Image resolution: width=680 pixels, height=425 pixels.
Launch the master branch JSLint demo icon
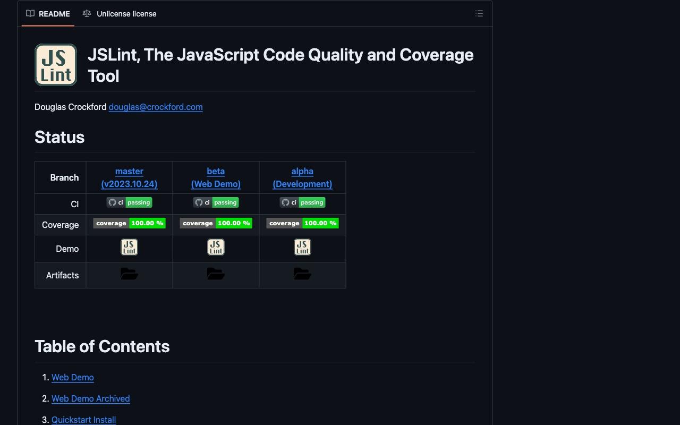click(129, 247)
